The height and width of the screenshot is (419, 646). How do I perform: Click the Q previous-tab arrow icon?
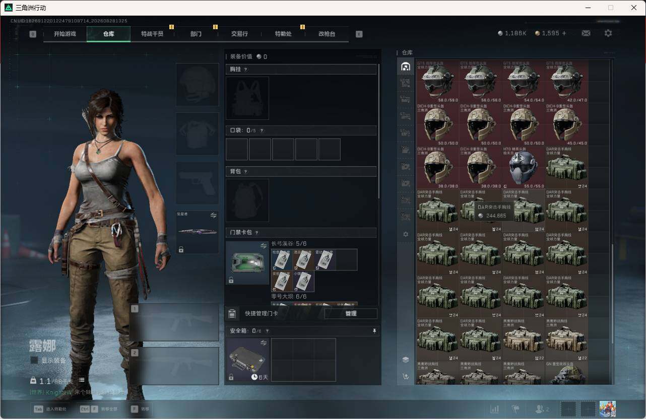[33, 34]
